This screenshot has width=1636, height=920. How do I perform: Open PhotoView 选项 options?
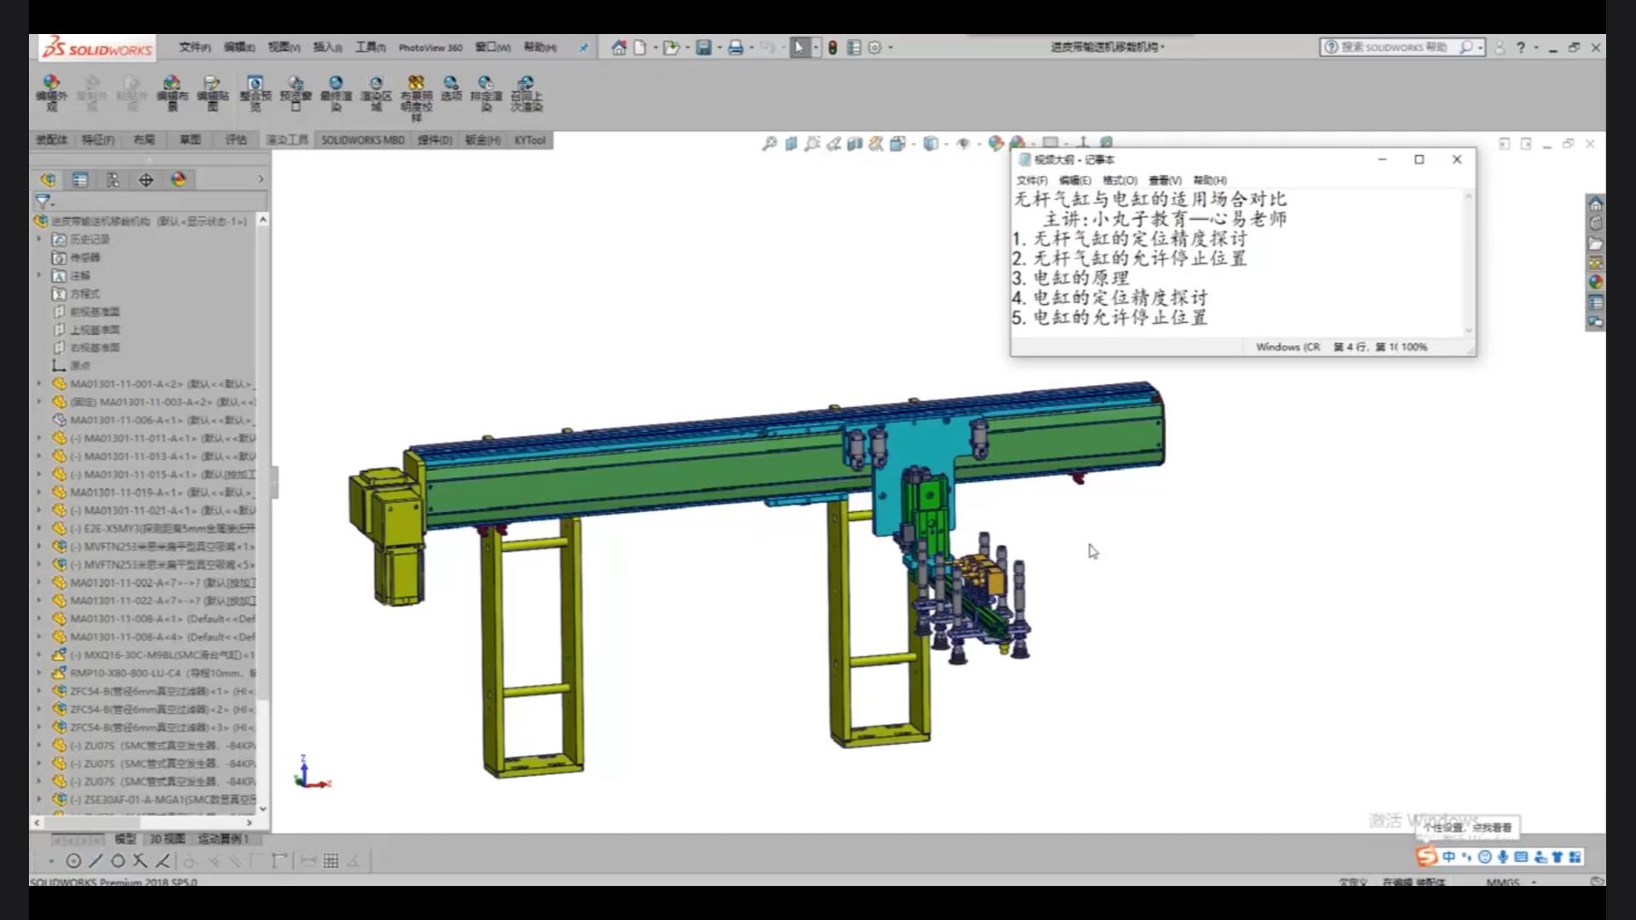pos(452,88)
